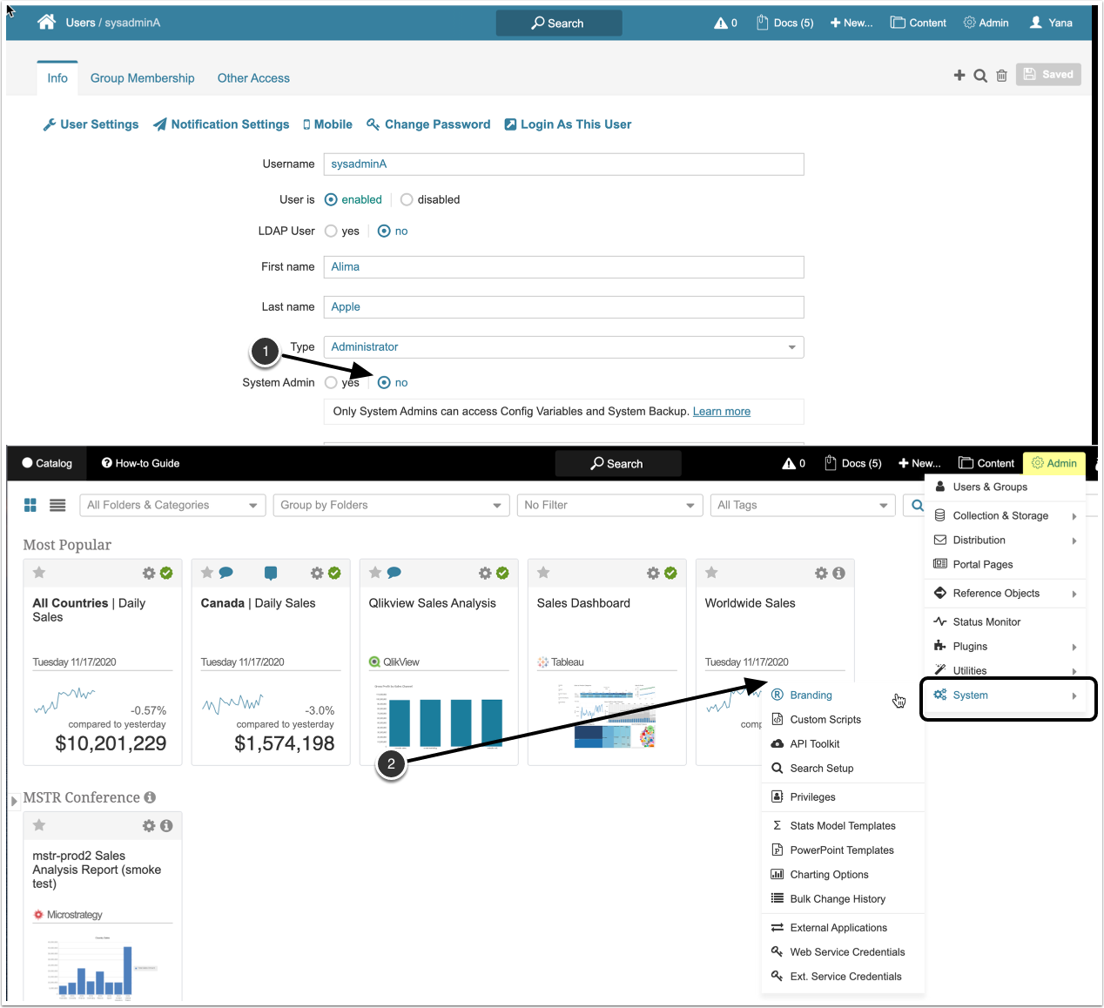Click the Admin menu in black header
Screen dimensions: 1104x1008
[1054, 463]
